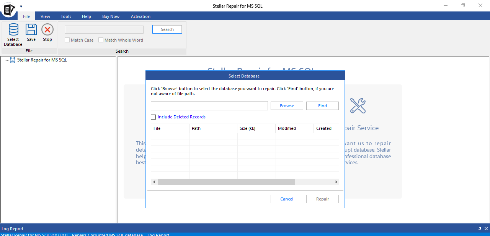Enable Include Deleted Records checkbox
Viewport: 490px width, 236px height.
coord(154,117)
